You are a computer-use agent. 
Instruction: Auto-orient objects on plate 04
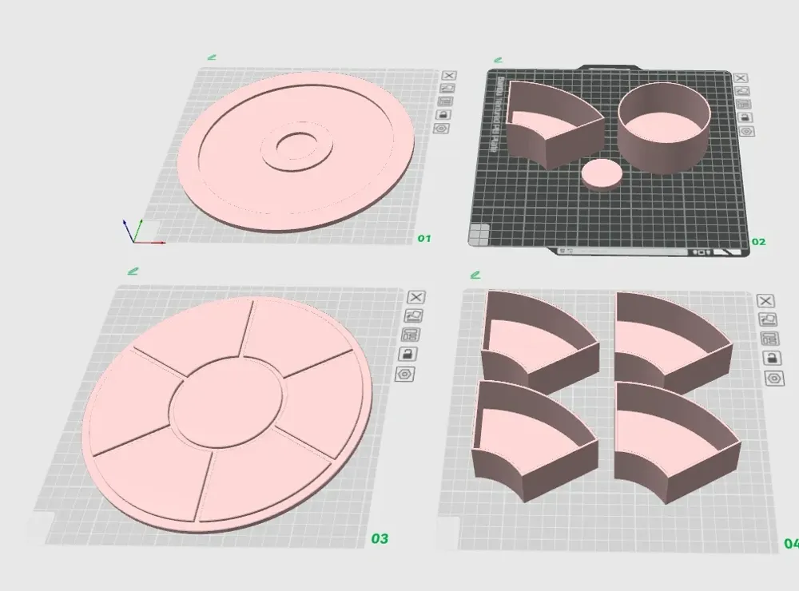coord(767,319)
